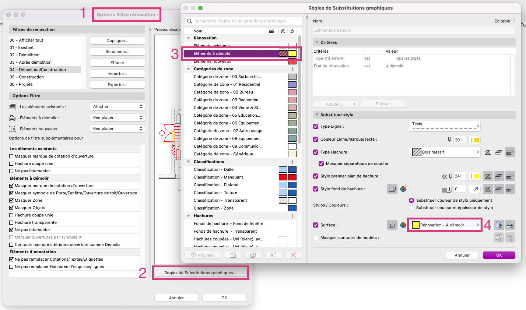Select 05 - Construction renovation filter

click(x=45, y=77)
